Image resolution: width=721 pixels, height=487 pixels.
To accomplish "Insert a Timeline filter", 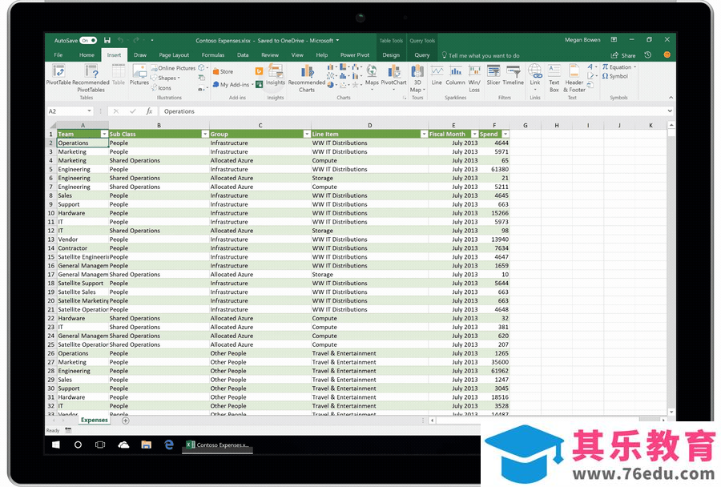I will pyautogui.click(x=514, y=75).
